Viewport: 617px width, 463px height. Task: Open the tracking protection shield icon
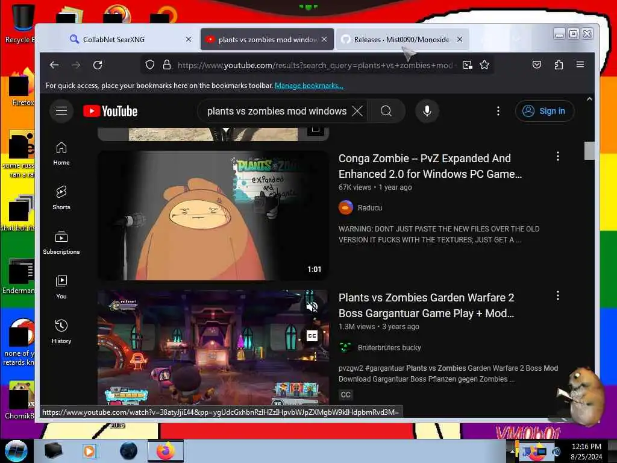tap(150, 65)
